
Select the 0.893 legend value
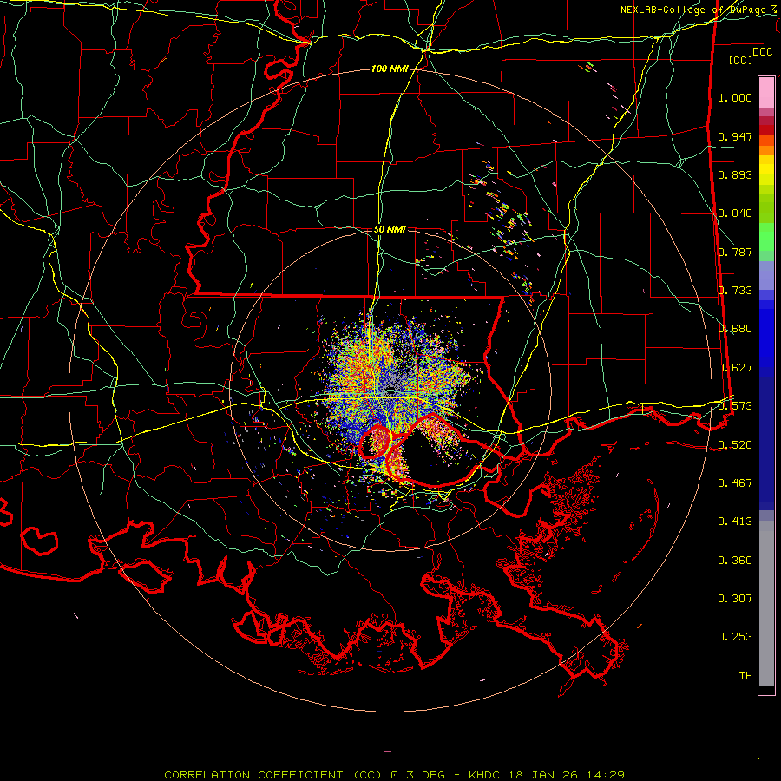pyautogui.click(x=735, y=174)
